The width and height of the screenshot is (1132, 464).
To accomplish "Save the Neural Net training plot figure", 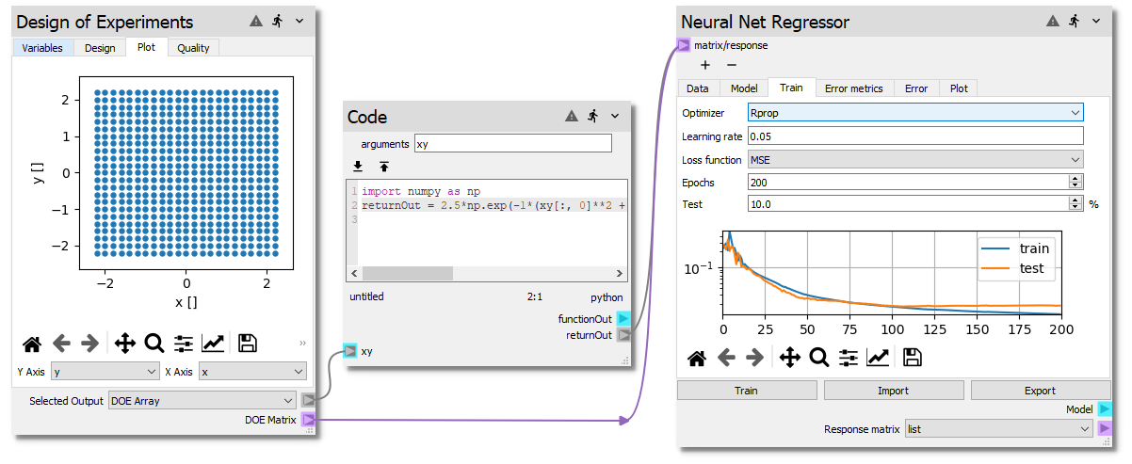I will pyautogui.click(x=912, y=357).
